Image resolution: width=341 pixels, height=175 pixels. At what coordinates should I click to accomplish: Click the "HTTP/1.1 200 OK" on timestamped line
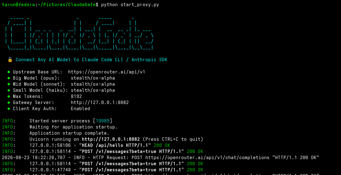click(x=296, y=158)
